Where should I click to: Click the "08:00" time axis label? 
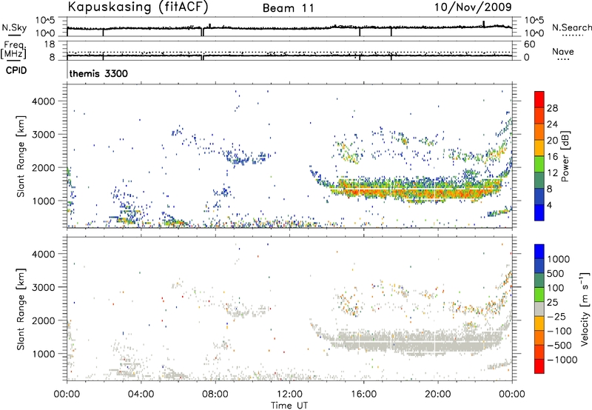point(215,394)
